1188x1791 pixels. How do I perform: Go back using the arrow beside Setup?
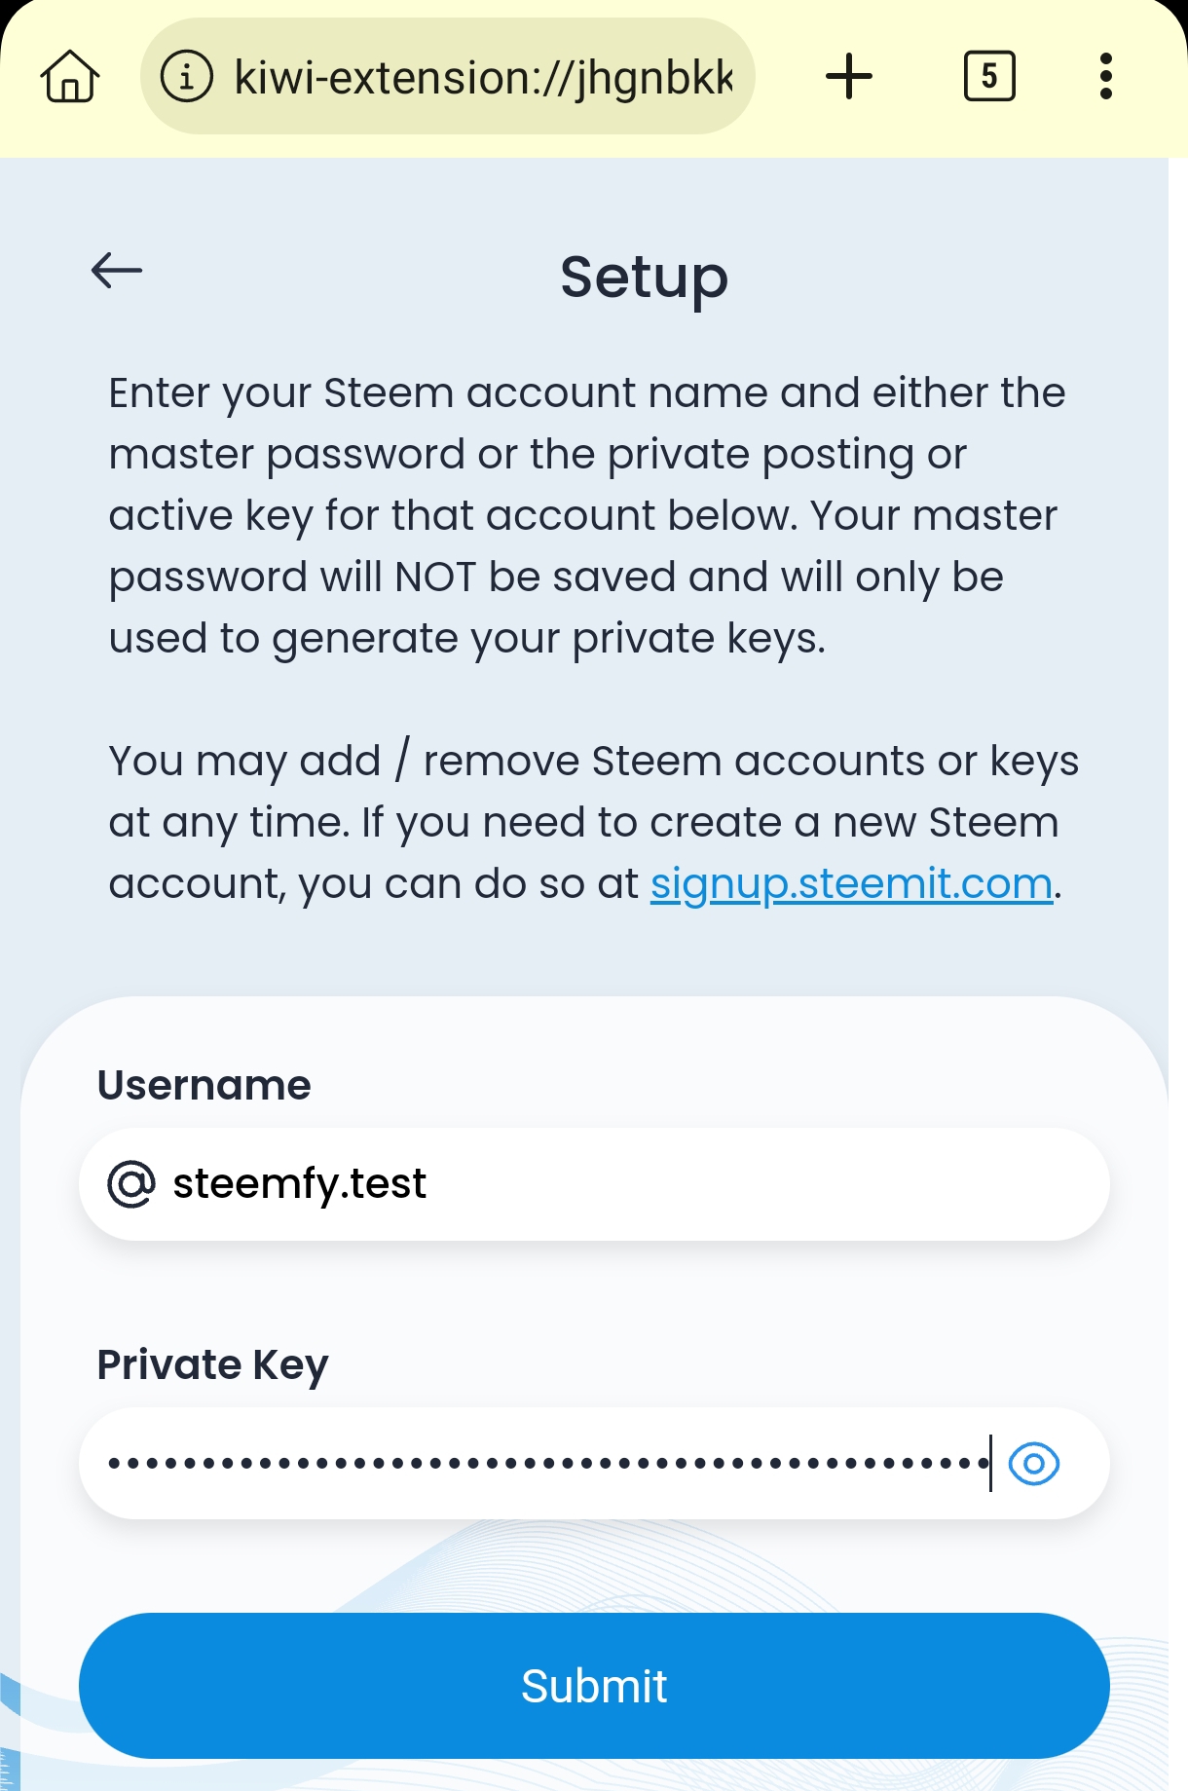coord(117,271)
